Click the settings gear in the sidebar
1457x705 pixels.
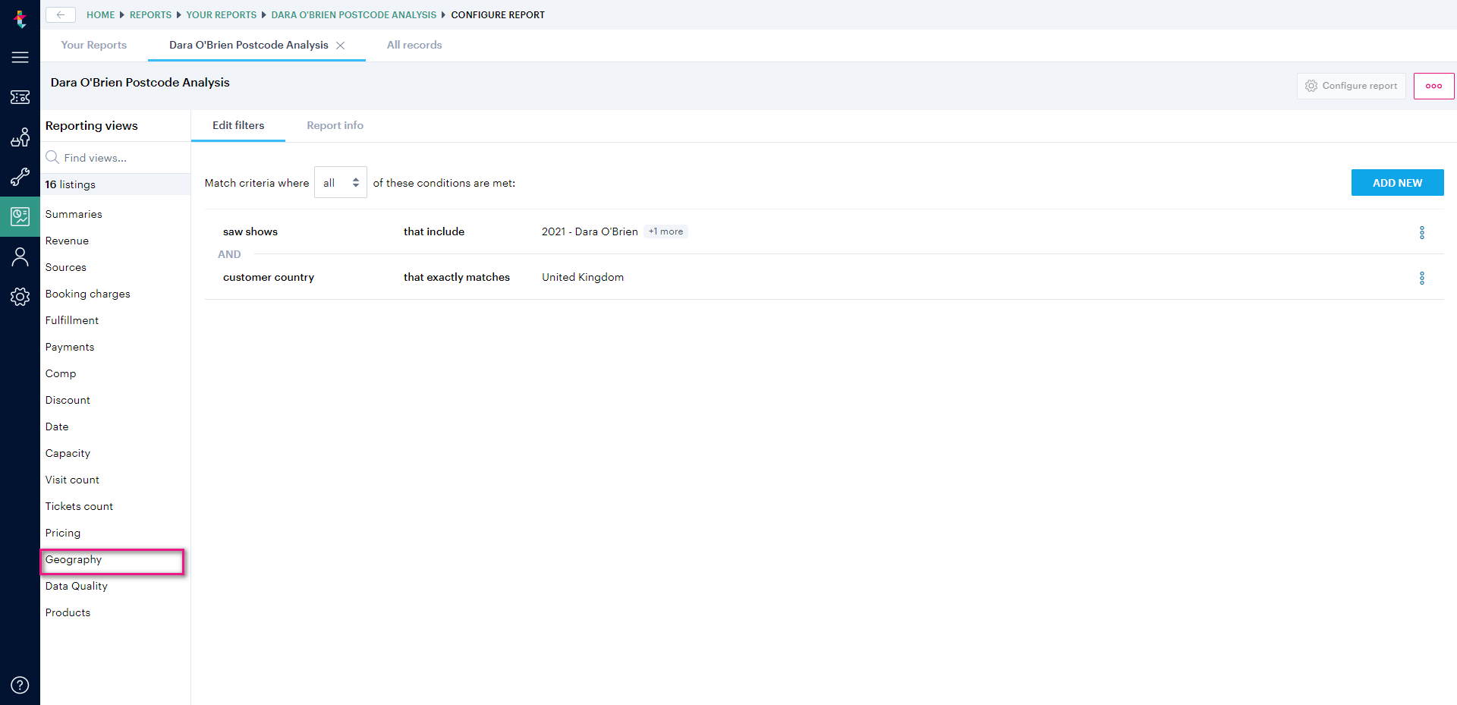point(20,297)
